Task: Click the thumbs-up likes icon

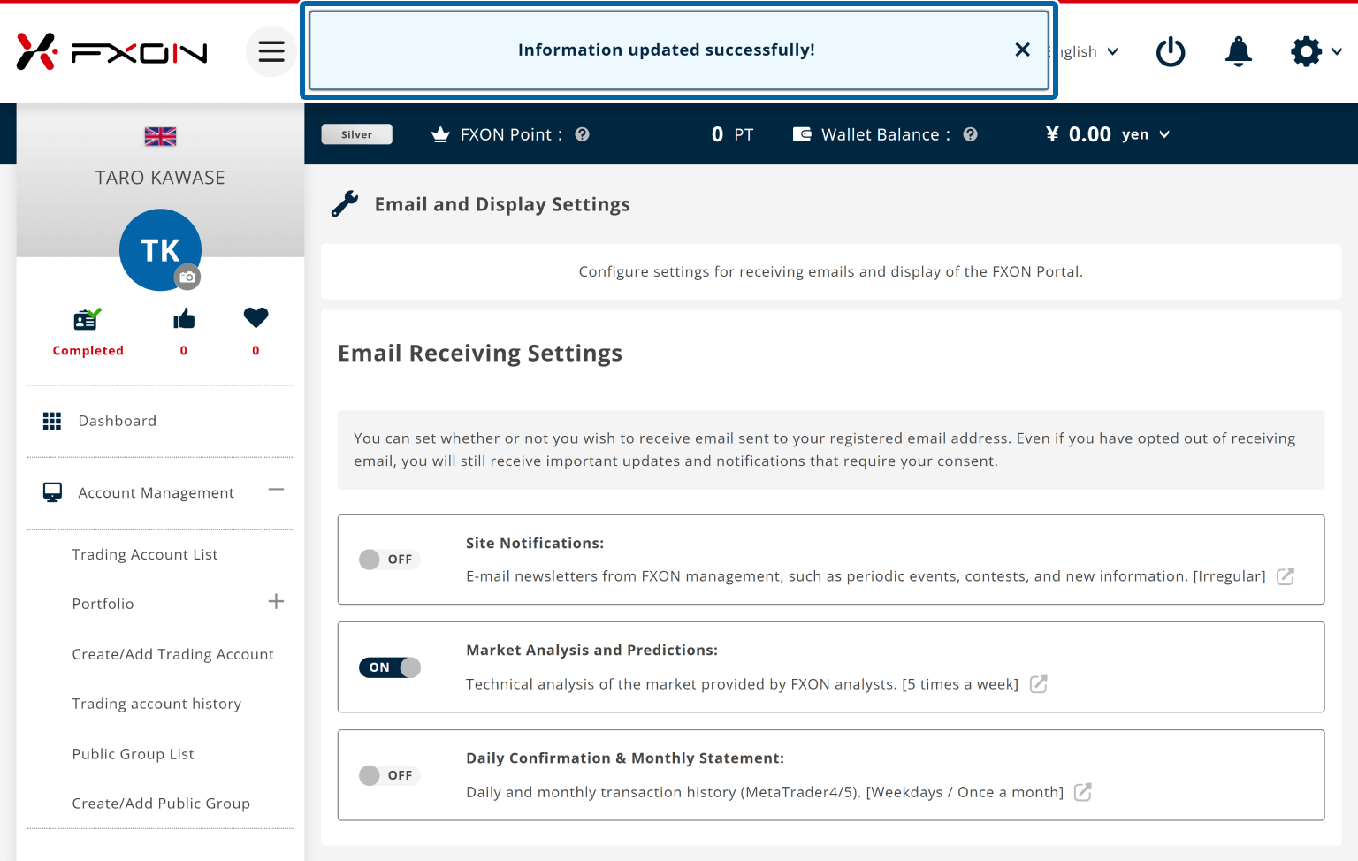Action: tap(184, 318)
